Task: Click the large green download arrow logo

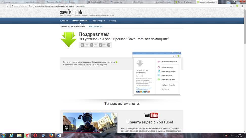Action: click(x=69, y=39)
